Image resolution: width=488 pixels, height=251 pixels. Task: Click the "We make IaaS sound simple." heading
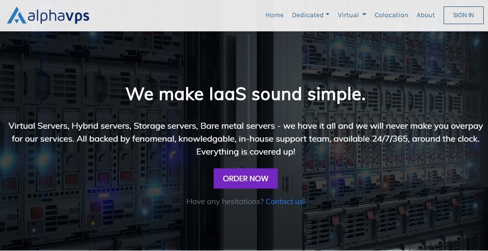[246, 93]
